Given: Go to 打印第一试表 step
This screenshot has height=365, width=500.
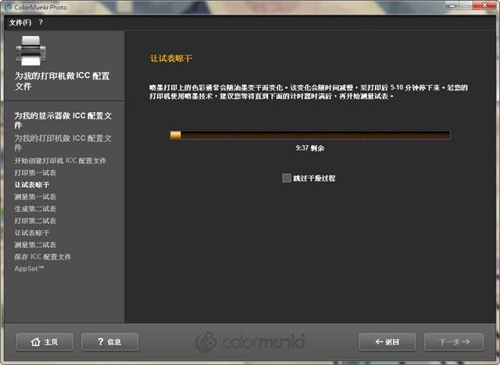Looking at the screenshot, I should pyautogui.click(x=35, y=173).
